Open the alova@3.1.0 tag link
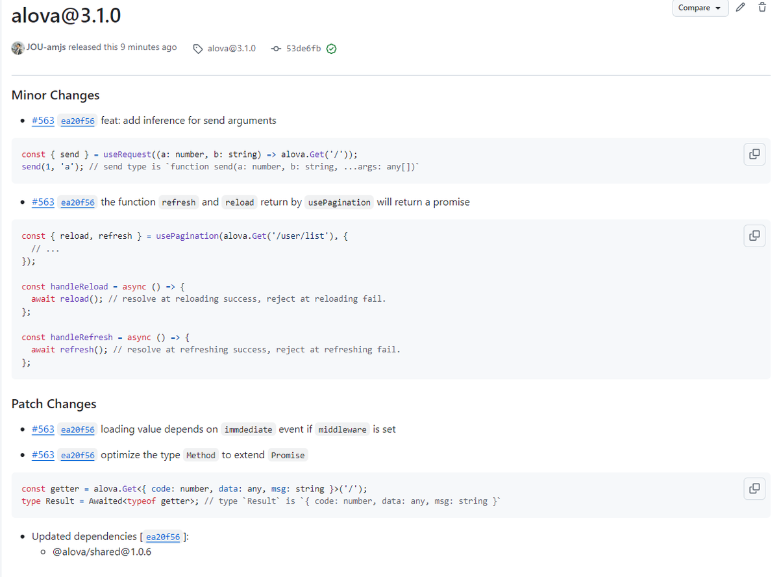779x577 pixels. [x=232, y=49]
